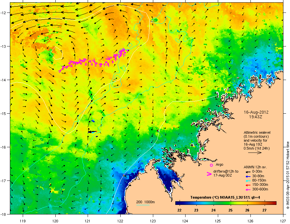290x224 pixels.
Task: Click the magenta Argo circle symbol in legend
Action: click(x=211, y=165)
